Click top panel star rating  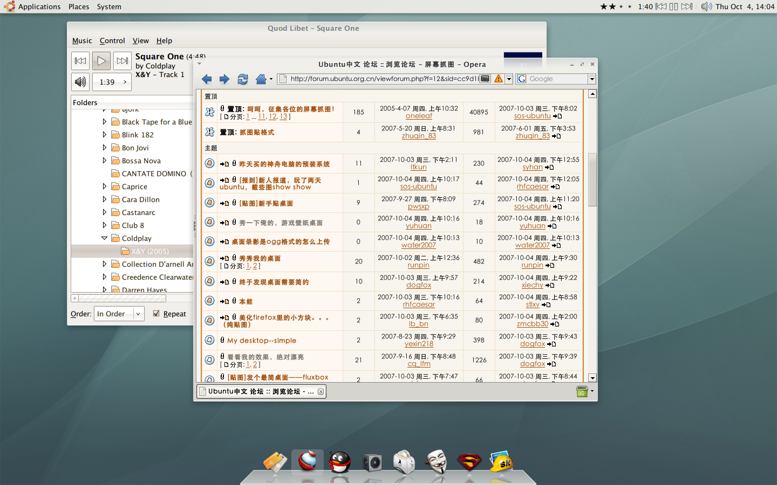coord(616,6)
